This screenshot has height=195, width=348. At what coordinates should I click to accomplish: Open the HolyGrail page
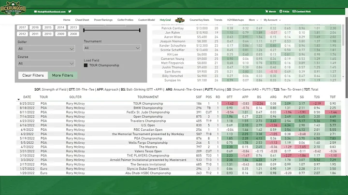(x=165, y=20)
